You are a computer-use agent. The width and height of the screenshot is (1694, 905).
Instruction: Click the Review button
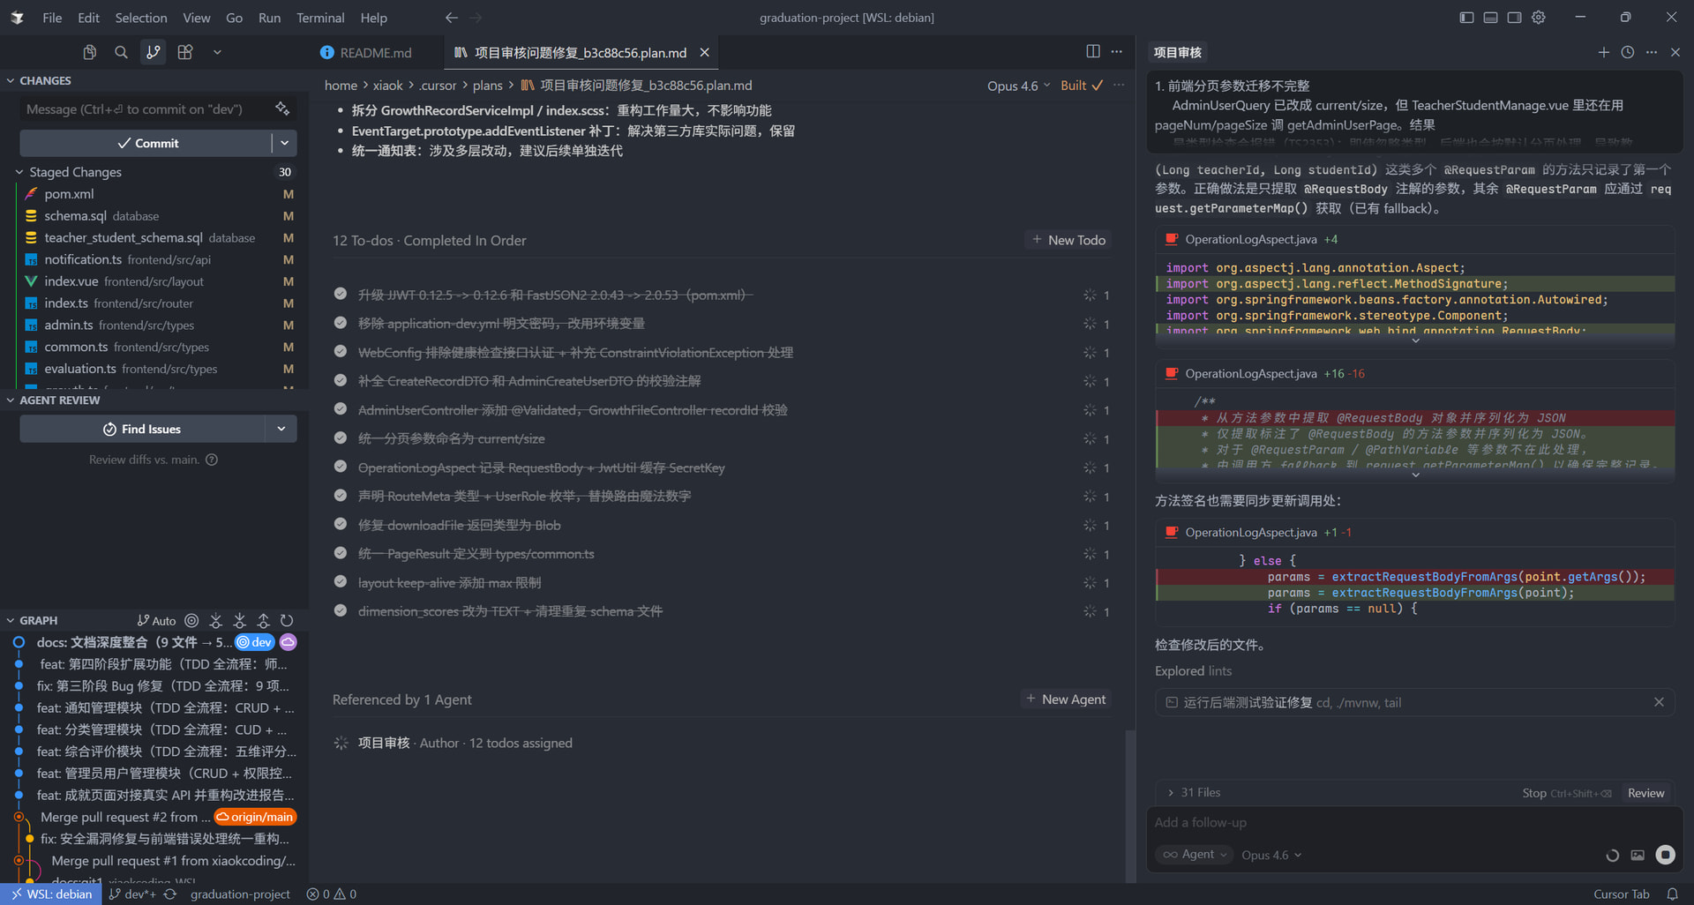pos(1645,793)
